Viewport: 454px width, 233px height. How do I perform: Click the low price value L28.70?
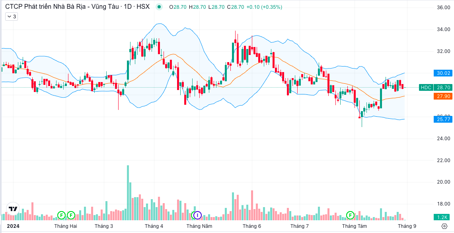216,7
